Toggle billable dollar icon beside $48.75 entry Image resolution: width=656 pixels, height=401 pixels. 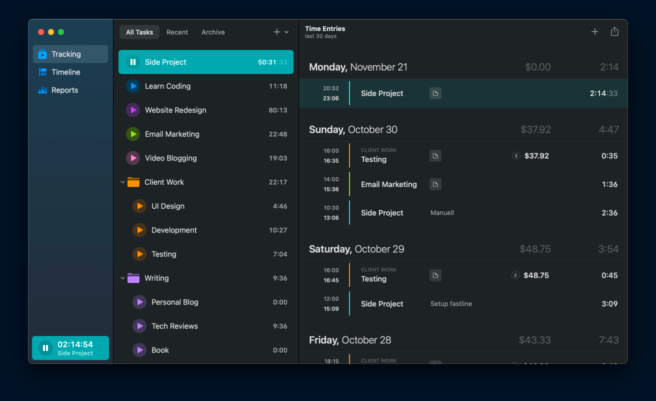pos(515,275)
